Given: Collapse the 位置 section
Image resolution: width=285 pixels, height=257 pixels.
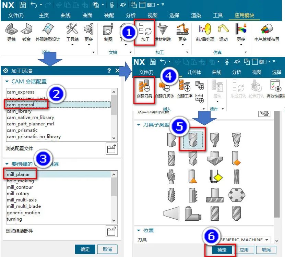Looking at the screenshot, I should pyautogui.click(x=139, y=230).
